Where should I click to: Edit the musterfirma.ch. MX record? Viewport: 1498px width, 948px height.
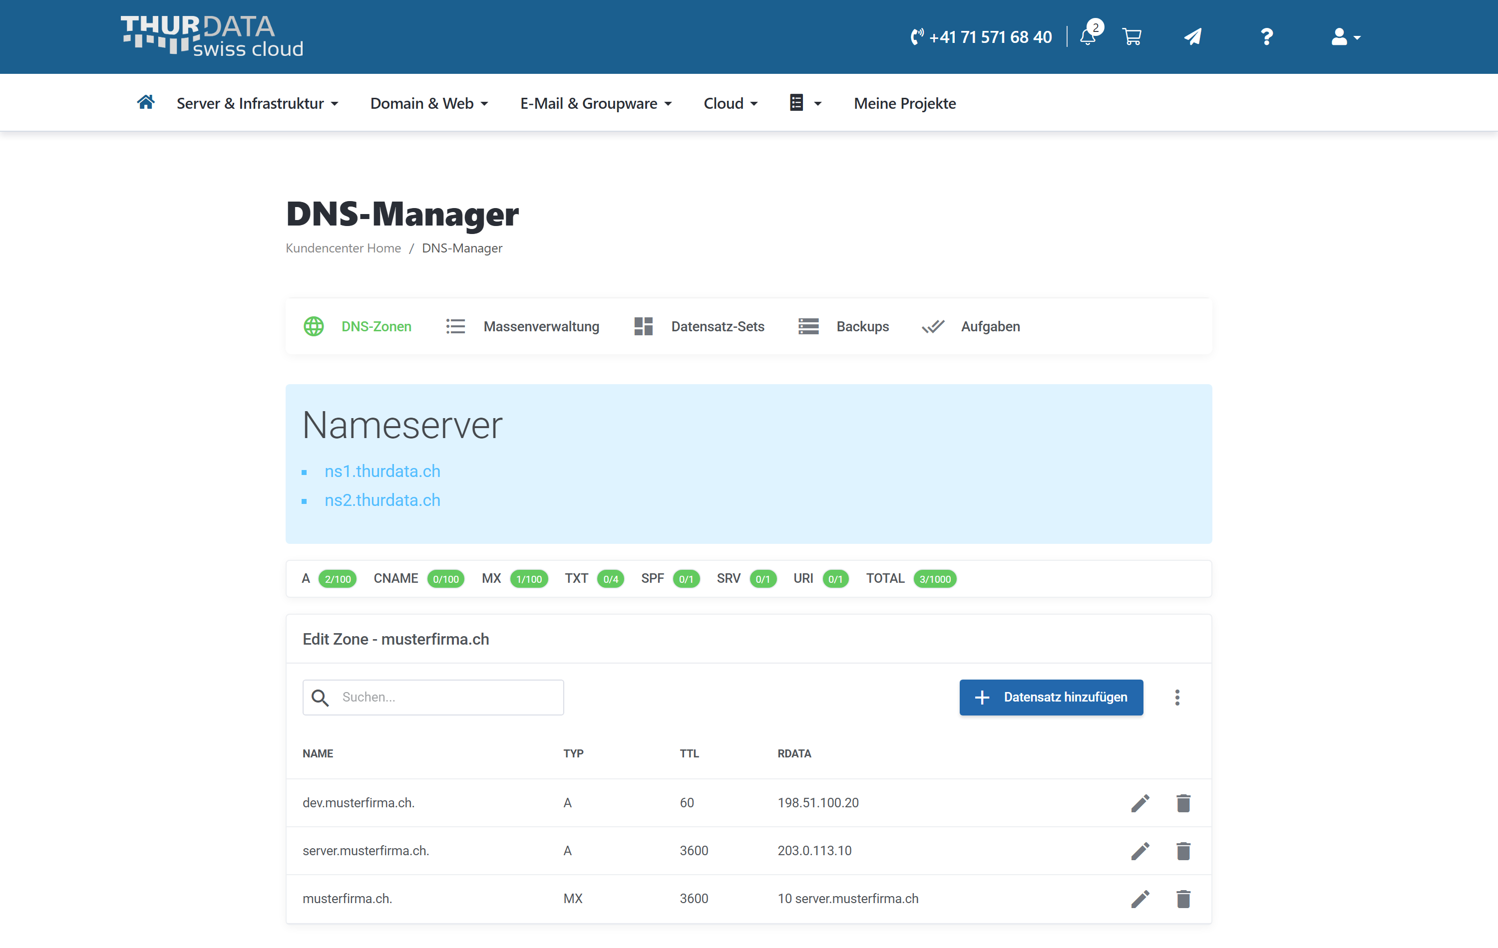tap(1139, 898)
